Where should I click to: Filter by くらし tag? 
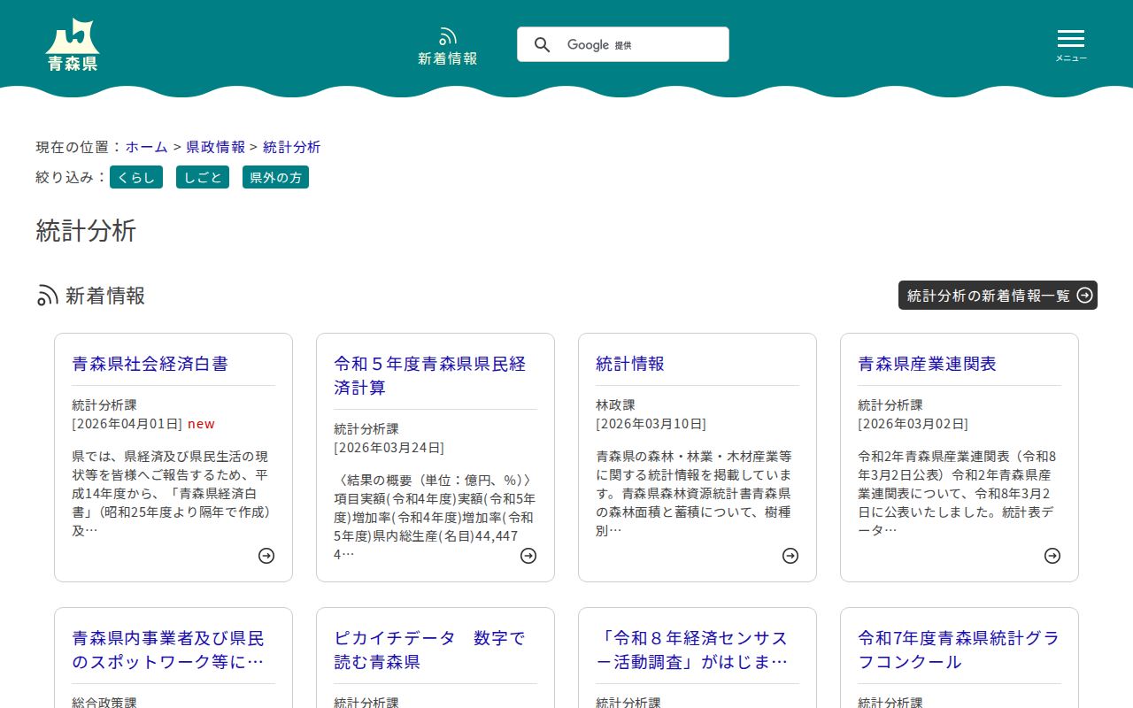pos(136,178)
